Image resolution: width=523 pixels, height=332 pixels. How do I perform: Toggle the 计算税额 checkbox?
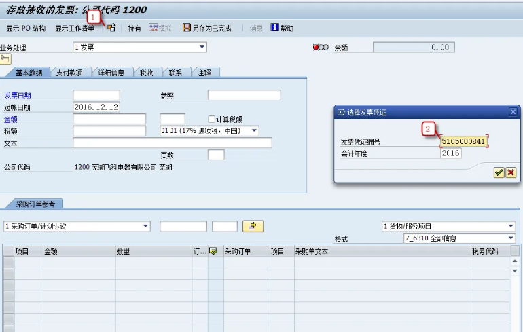point(211,119)
